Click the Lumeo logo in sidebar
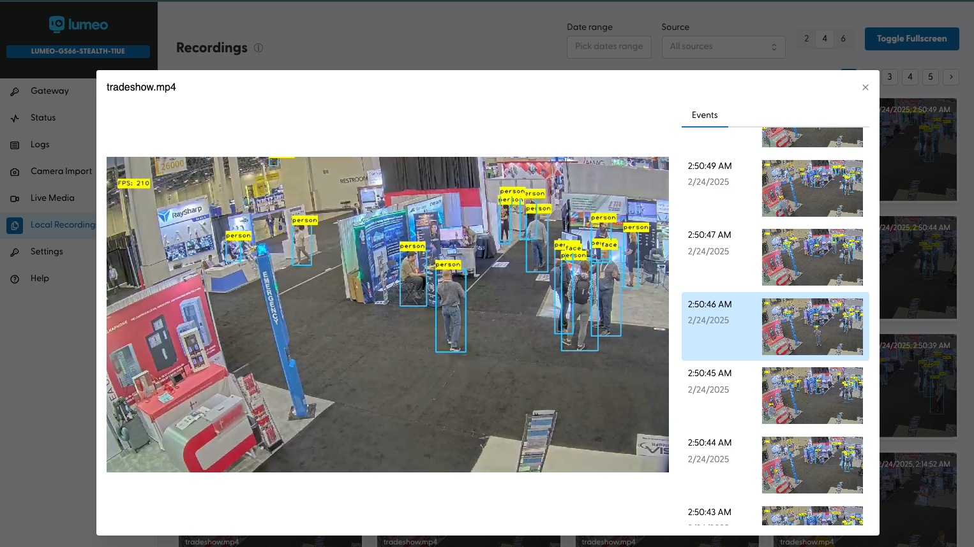 pos(79,24)
